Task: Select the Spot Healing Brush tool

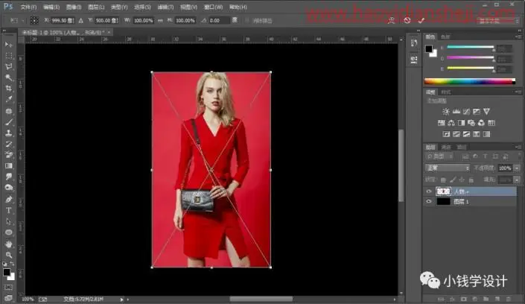Action: click(x=8, y=111)
